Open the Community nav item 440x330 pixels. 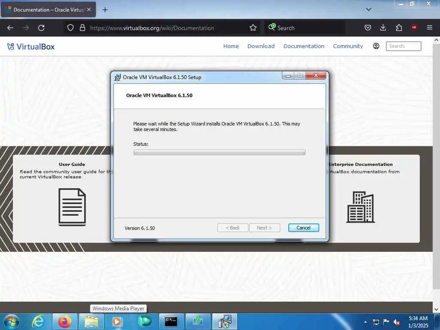tap(348, 46)
